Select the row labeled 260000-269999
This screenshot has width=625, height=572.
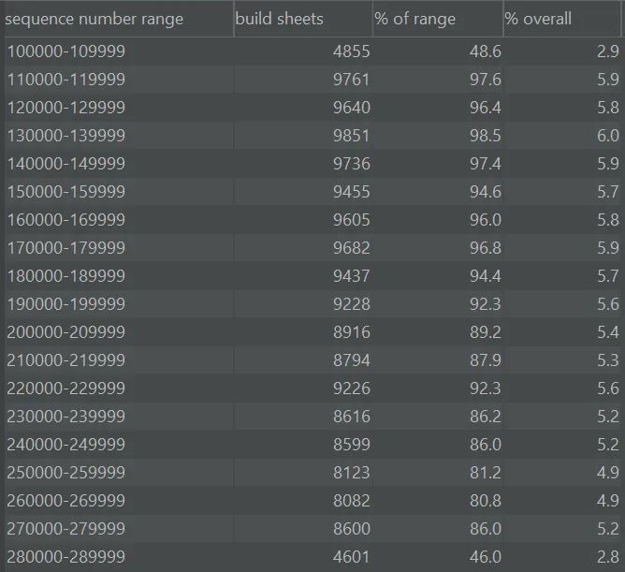312,501
